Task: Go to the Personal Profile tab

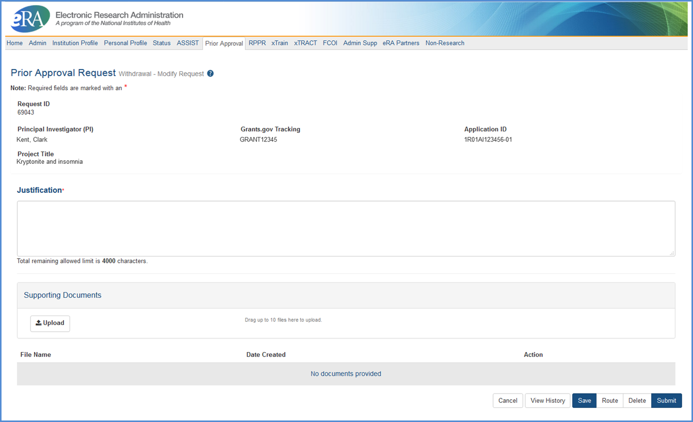Action: (x=125, y=43)
